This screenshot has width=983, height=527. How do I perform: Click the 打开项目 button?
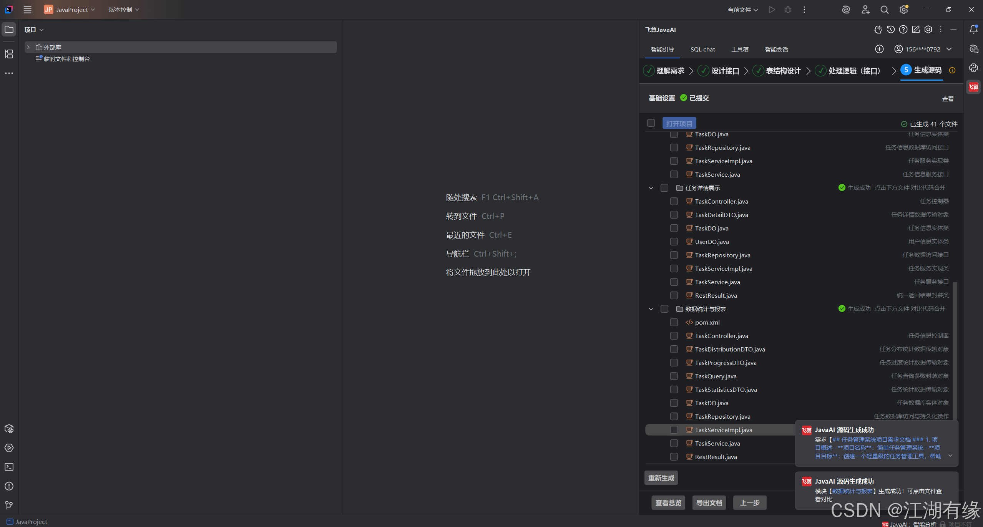pyautogui.click(x=679, y=124)
